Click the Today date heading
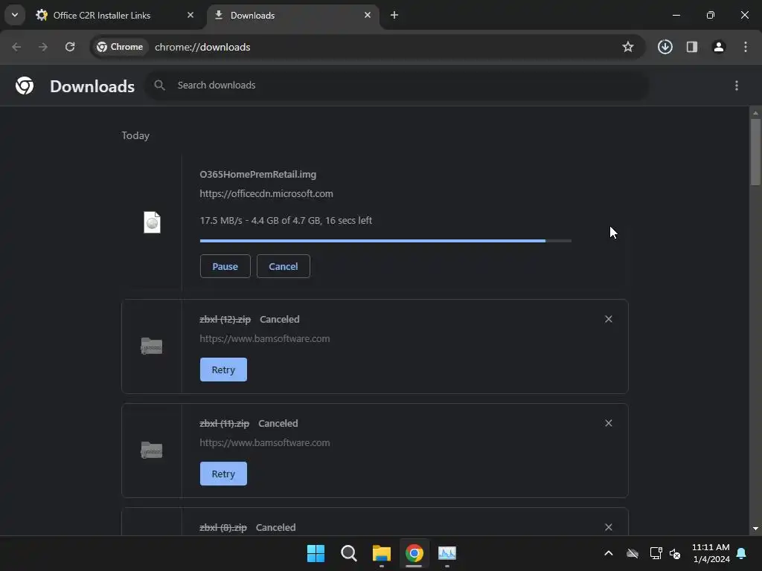The image size is (762, 571). 135,135
